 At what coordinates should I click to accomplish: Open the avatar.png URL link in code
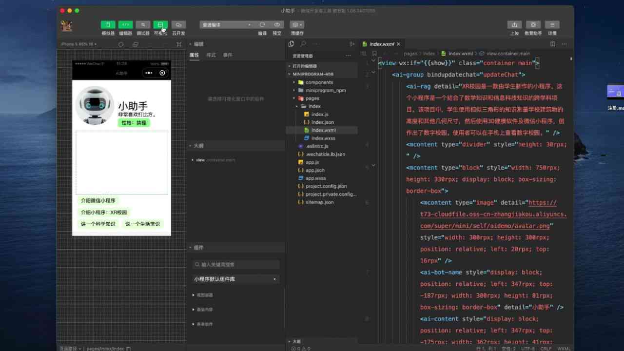click(x=493, y=214)
